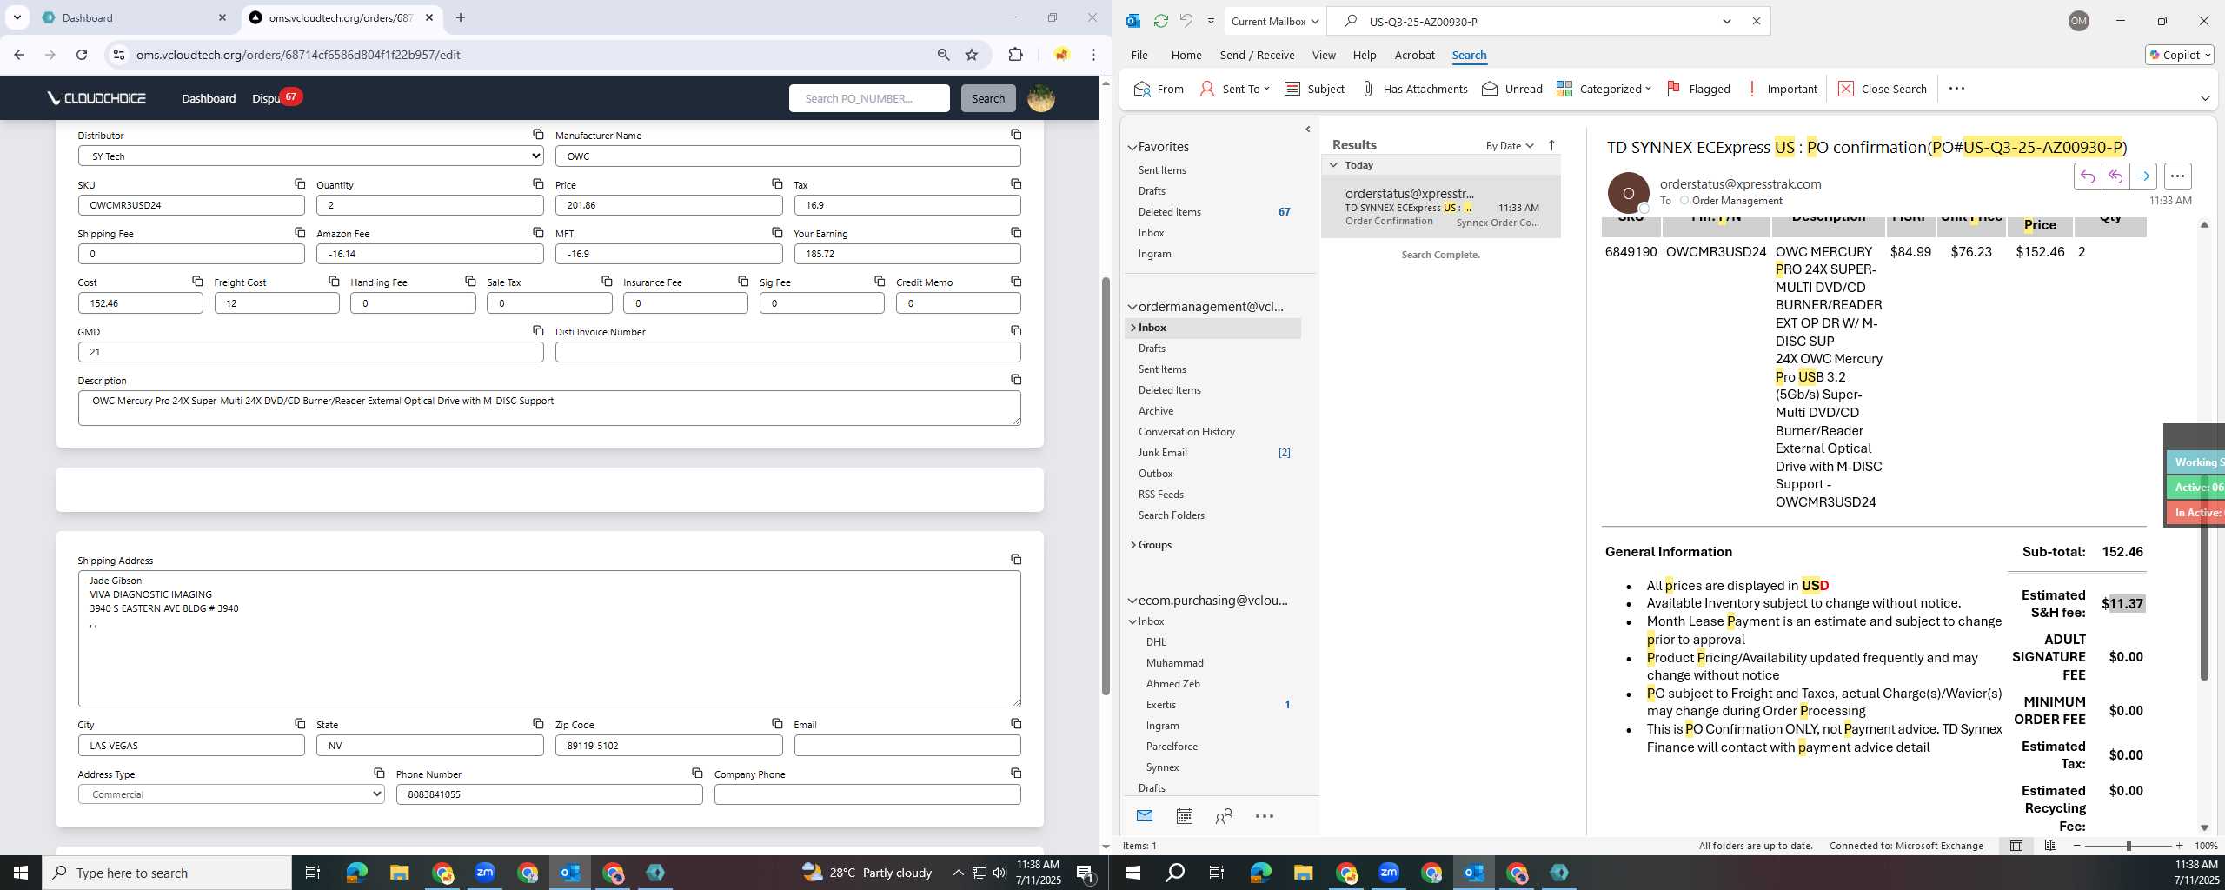2225x890 pixels.
Task: Copy the Amazon Fee value icon
Action: [538, 233]
